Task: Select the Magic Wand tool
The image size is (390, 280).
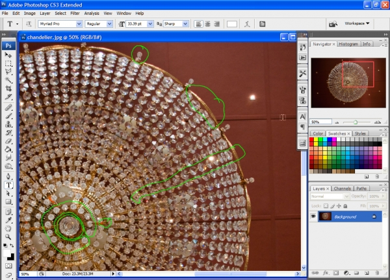Action: pos(8,80)
